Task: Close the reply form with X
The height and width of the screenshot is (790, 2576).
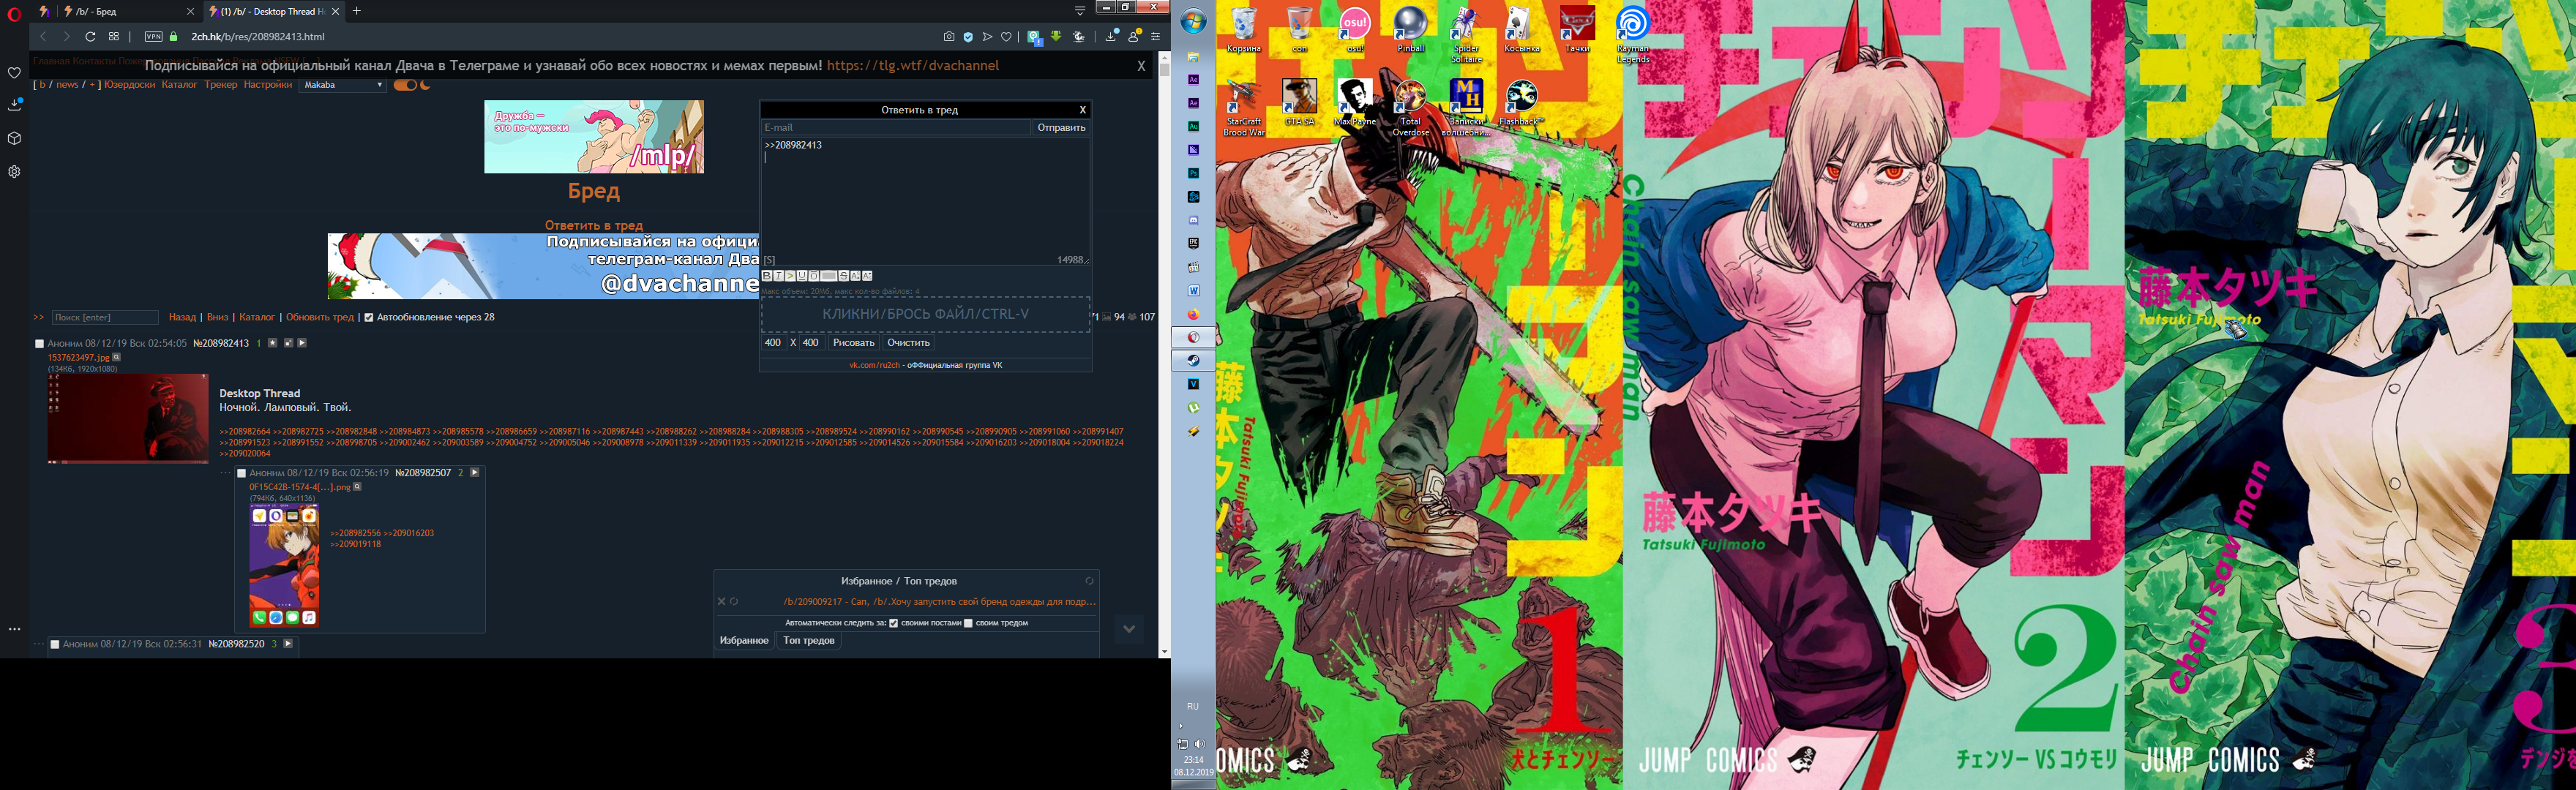Action: coord(1082,110)
